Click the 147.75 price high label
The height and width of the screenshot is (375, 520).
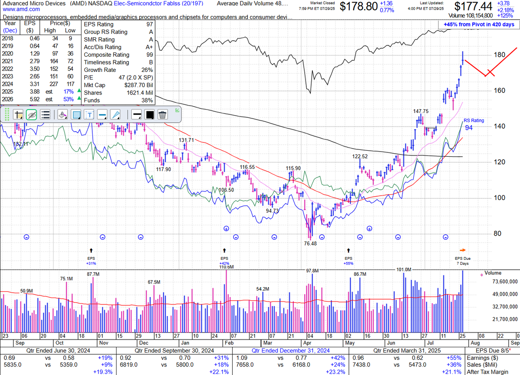421,111
